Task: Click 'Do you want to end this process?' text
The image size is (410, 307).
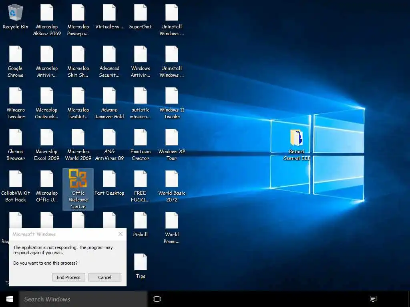Action: tap(45, 263)
